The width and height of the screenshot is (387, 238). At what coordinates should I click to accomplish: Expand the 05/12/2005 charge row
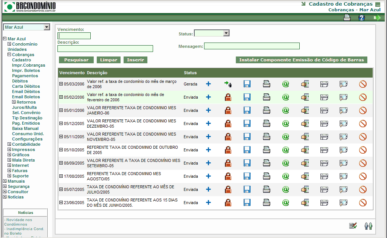click(x=61, y=124)
